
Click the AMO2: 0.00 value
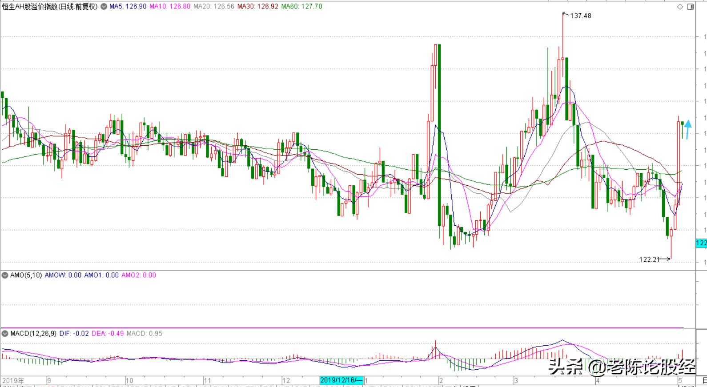click(x=139, y=275)
